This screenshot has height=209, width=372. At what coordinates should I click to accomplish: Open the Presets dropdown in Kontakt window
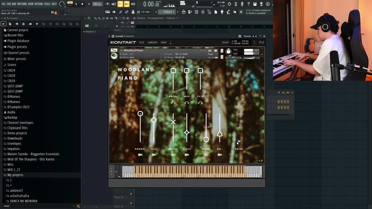click(247, 36)
